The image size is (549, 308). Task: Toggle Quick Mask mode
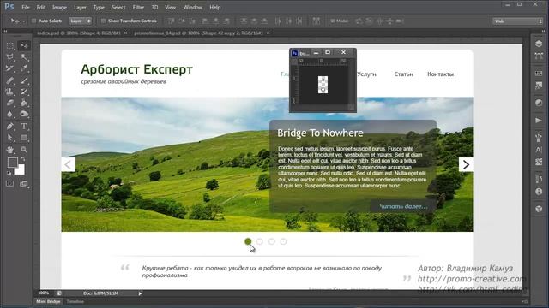pos(9,184)
